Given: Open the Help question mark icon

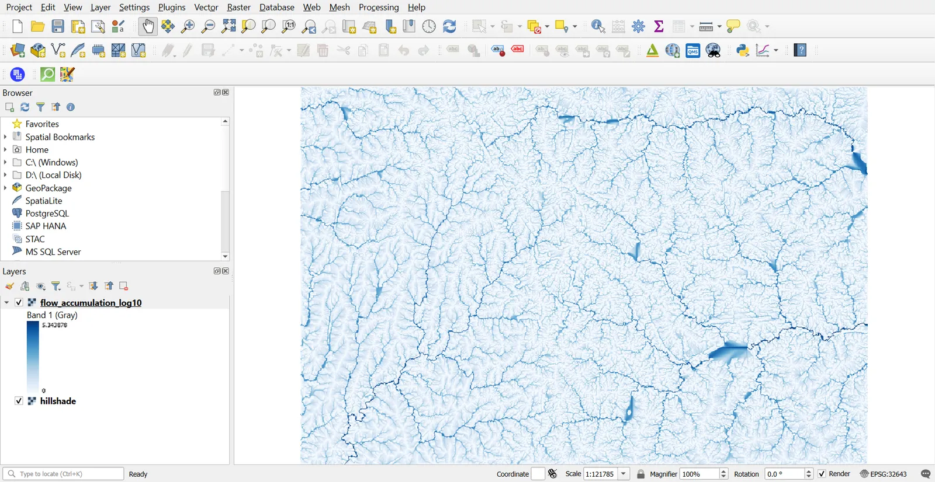Looking at the screenshot, I should [801, 50].
